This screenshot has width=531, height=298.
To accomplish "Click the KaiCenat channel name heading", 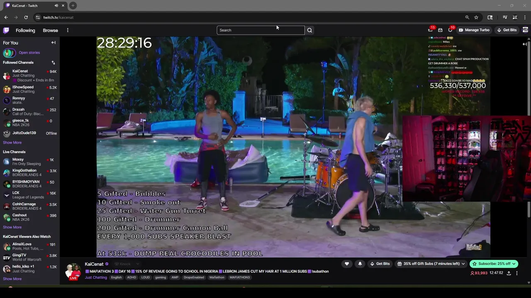I will 94,264.
